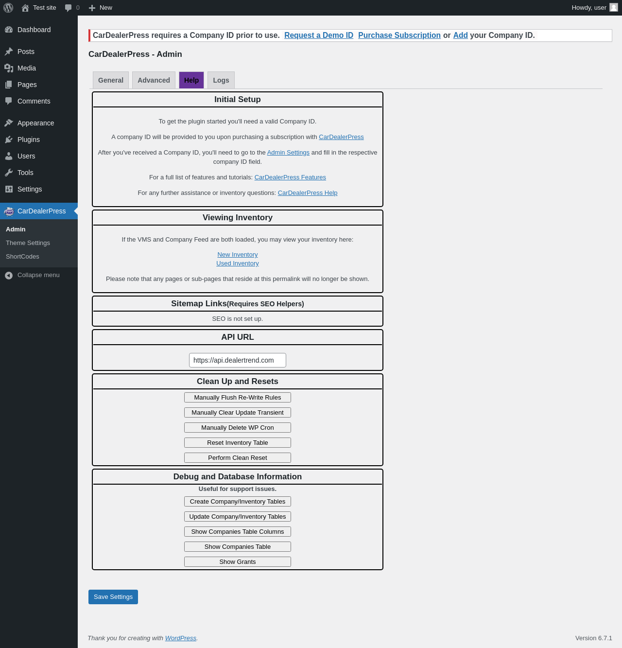Image resolution: width=622 pixels, height=648 pixels.
Task: Click the Media library icon
Action: coord(9,68)
